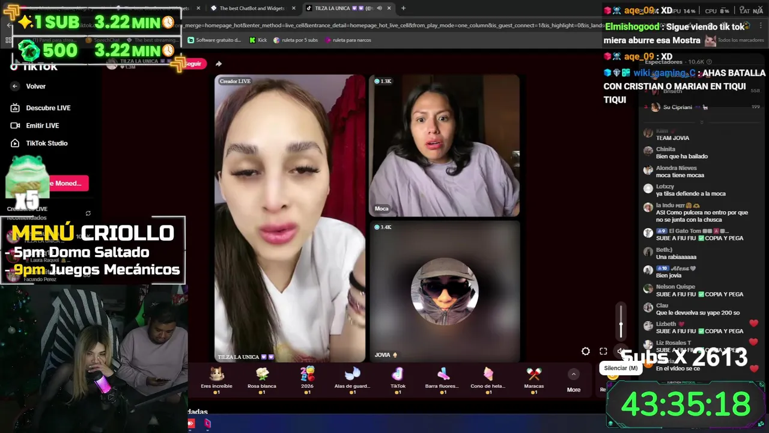Screen dimensions: 769x433
Task: Send the Barra fluores... gift
Action: point(442,380)
